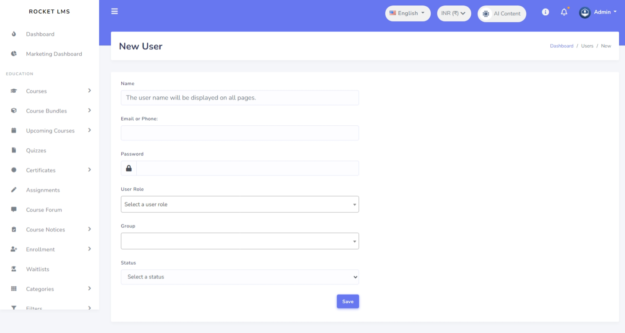Click the ROCKET LMS logo text
The image size is (625, 333).
point(49,11)
